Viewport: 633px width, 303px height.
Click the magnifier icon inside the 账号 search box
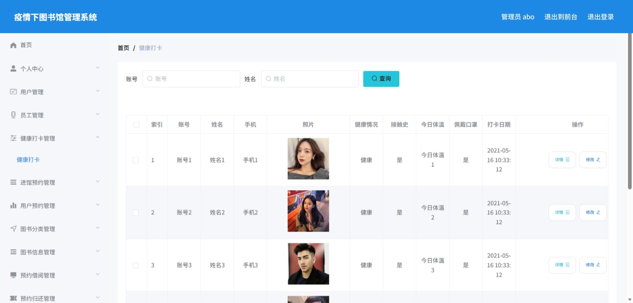coord(150,79)
